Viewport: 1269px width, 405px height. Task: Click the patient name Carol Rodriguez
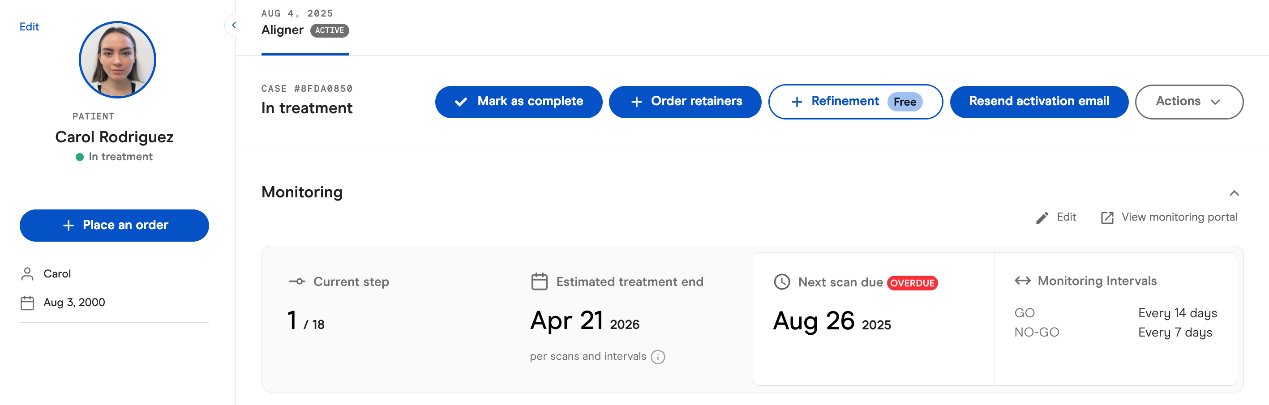[x=114, y=137]
